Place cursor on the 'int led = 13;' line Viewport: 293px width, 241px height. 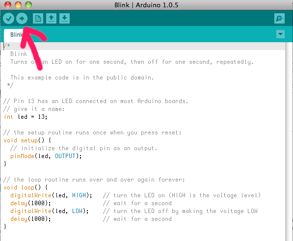(26, 117)
